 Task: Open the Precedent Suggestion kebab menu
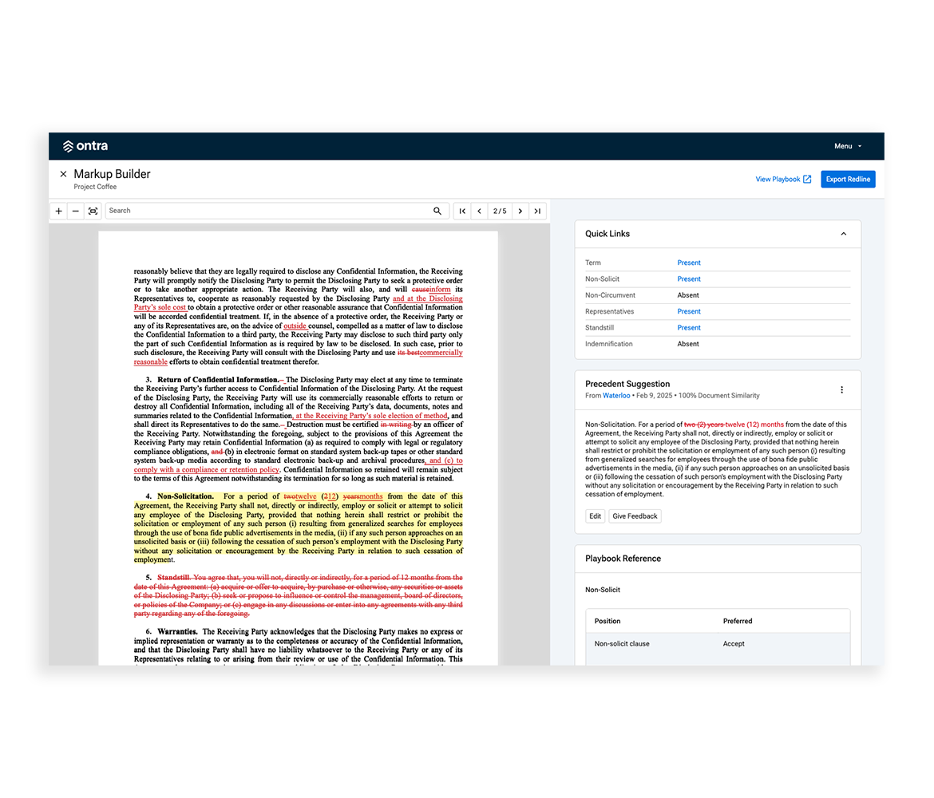pos(841,389)
